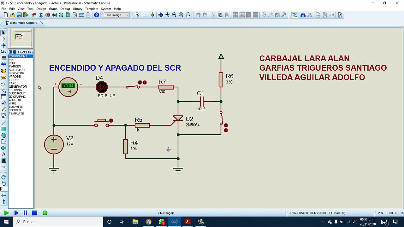Select the 2D text 'A' tool
Image resolution: width=404 pixels, height=227 pixels.
4,154
